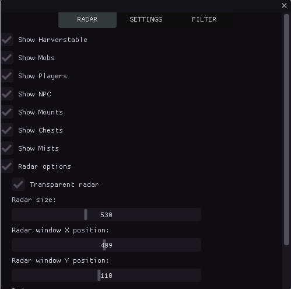This screenshot has width=291, height=289.
Task: Click the Show Chests label text
Action: (40, 130)
